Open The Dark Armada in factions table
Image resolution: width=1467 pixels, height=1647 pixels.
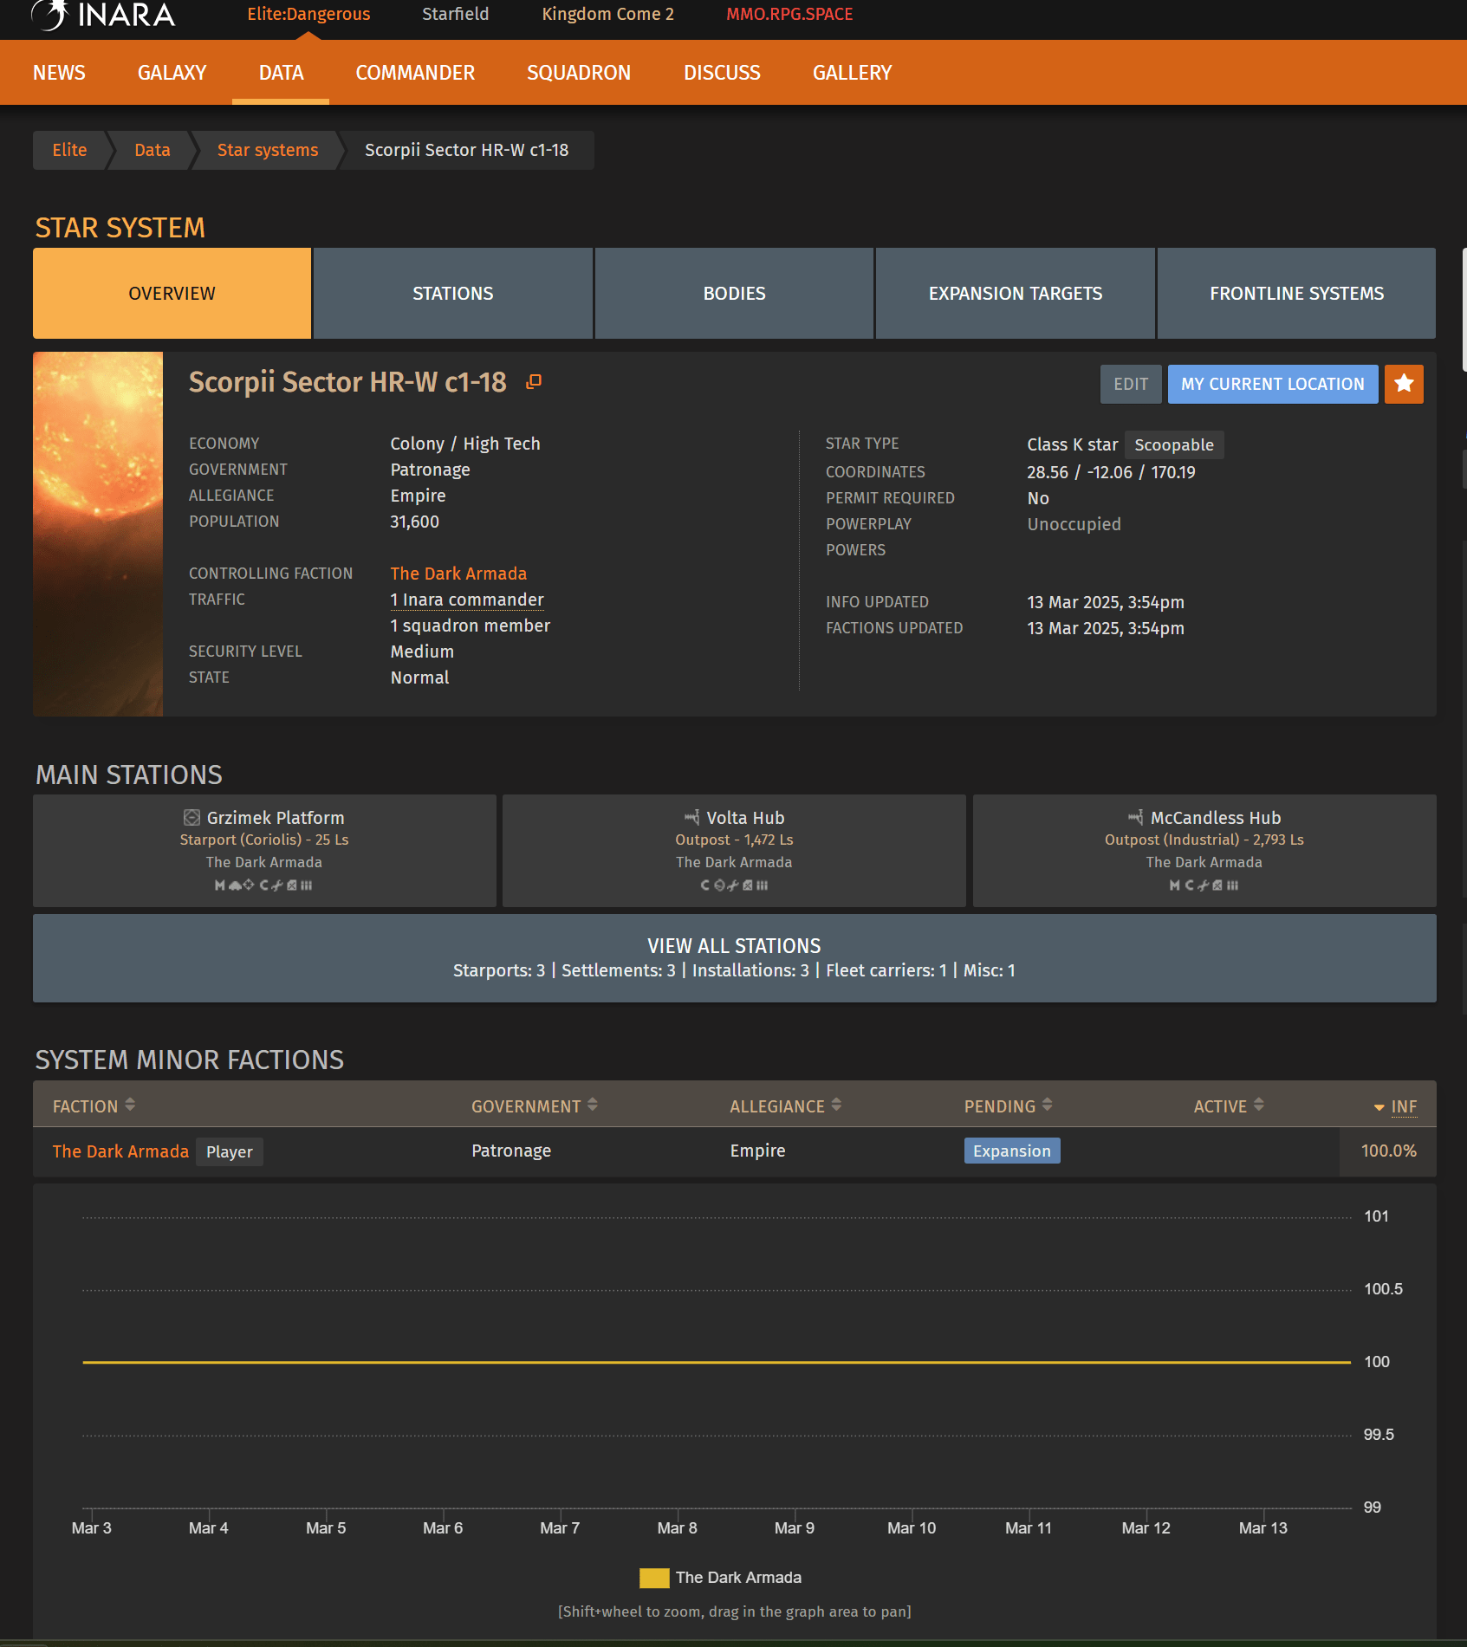[120, 1151]
